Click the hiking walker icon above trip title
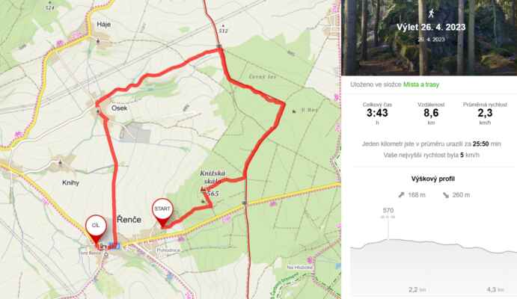The width and height of the screenshot is (517, 299). 431,13
